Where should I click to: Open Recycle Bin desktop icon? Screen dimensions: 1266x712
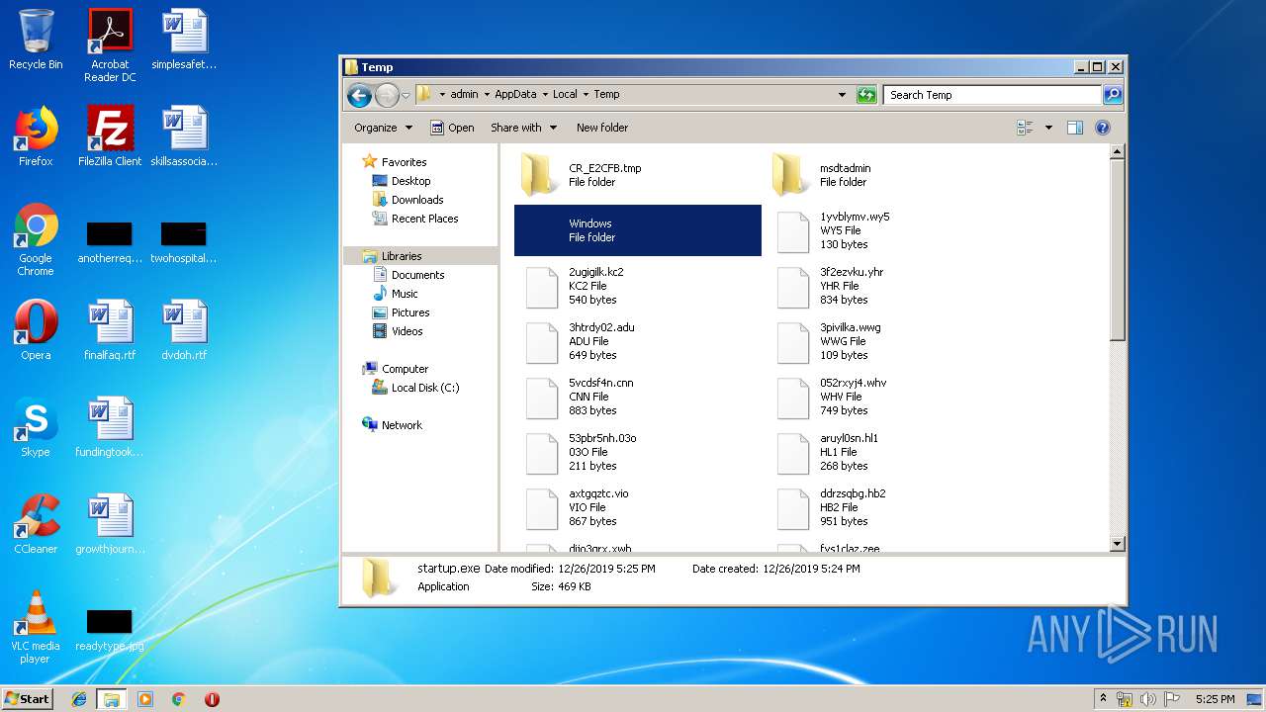(x=36, y=40)
